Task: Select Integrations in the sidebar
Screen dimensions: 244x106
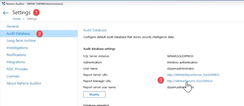Action: pyautogui.click(x=16, y=62)
